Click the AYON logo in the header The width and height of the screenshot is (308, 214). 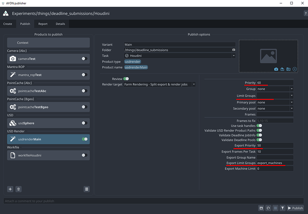[6, 13]
